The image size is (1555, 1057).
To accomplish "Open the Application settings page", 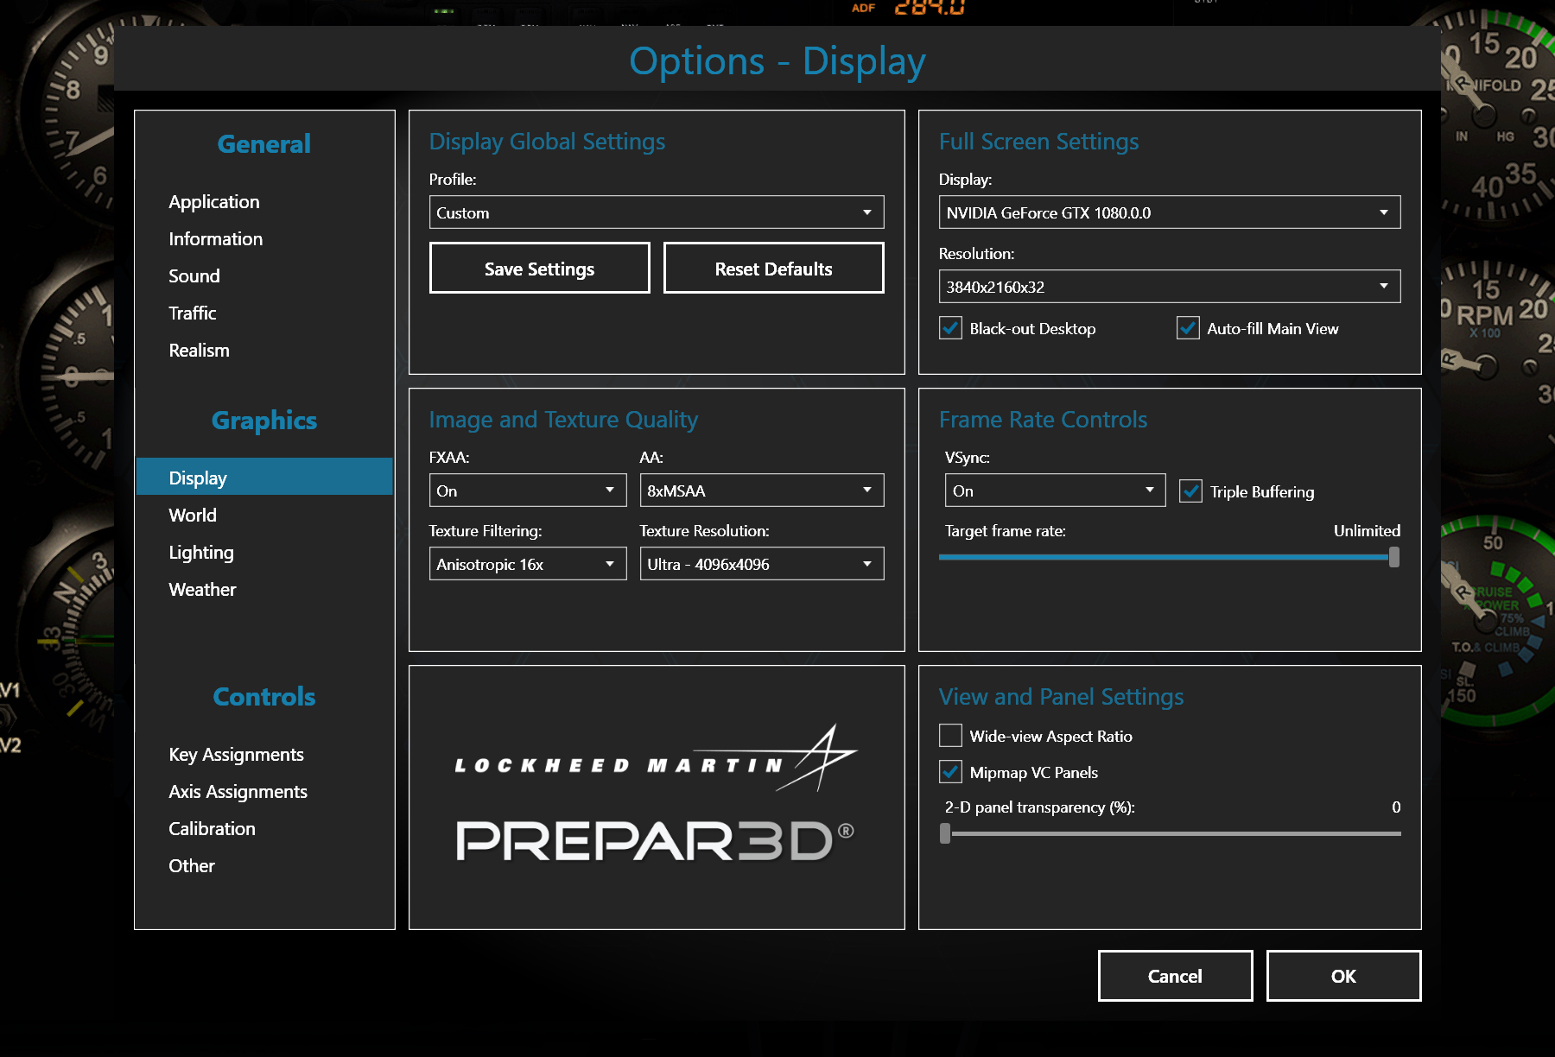I will pyautogui.click(x=214, y=202).
